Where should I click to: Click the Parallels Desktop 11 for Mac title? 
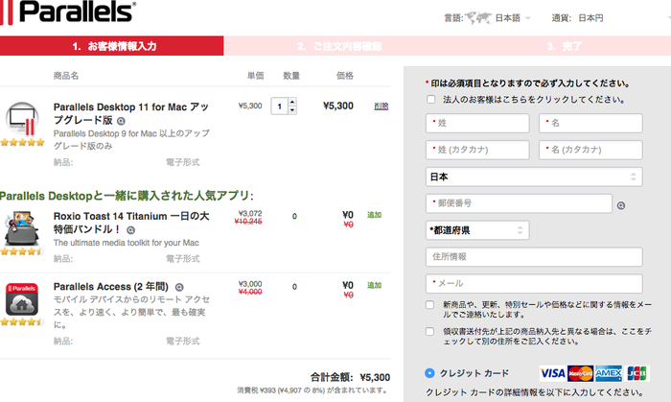131,113
